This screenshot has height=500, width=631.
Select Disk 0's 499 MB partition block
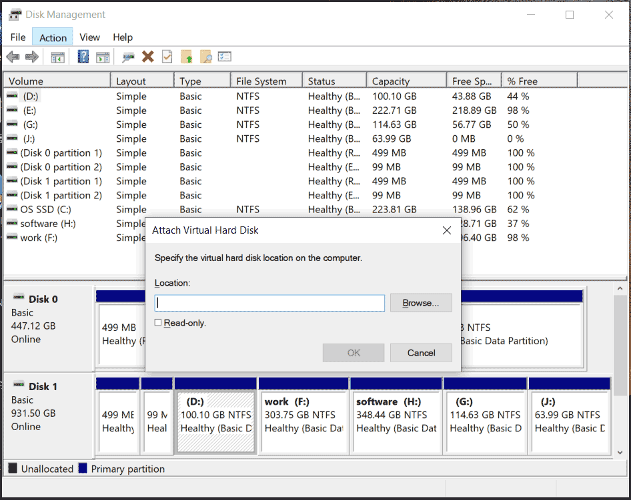121,328
